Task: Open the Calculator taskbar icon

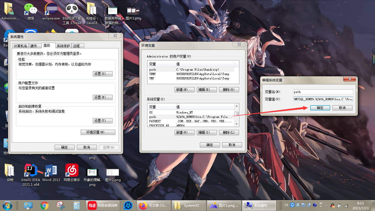Action: (x=77, y=205)
